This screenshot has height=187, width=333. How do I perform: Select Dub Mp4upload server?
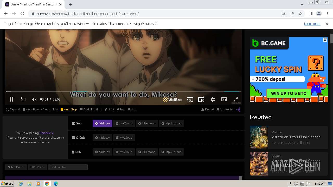[171, 152]
